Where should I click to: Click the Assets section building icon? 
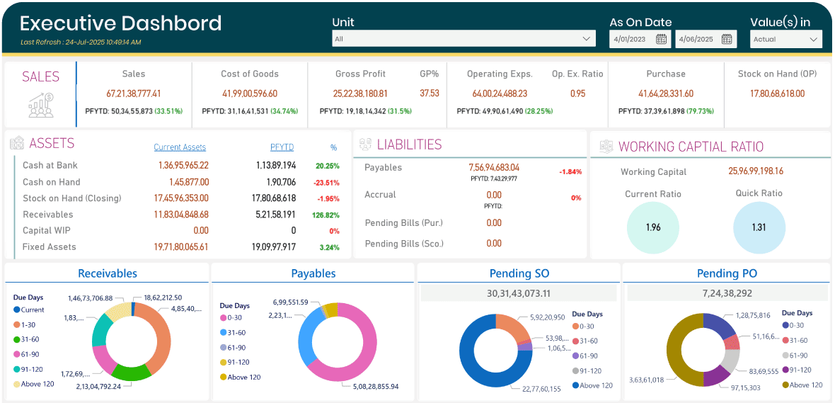[18, 143]
